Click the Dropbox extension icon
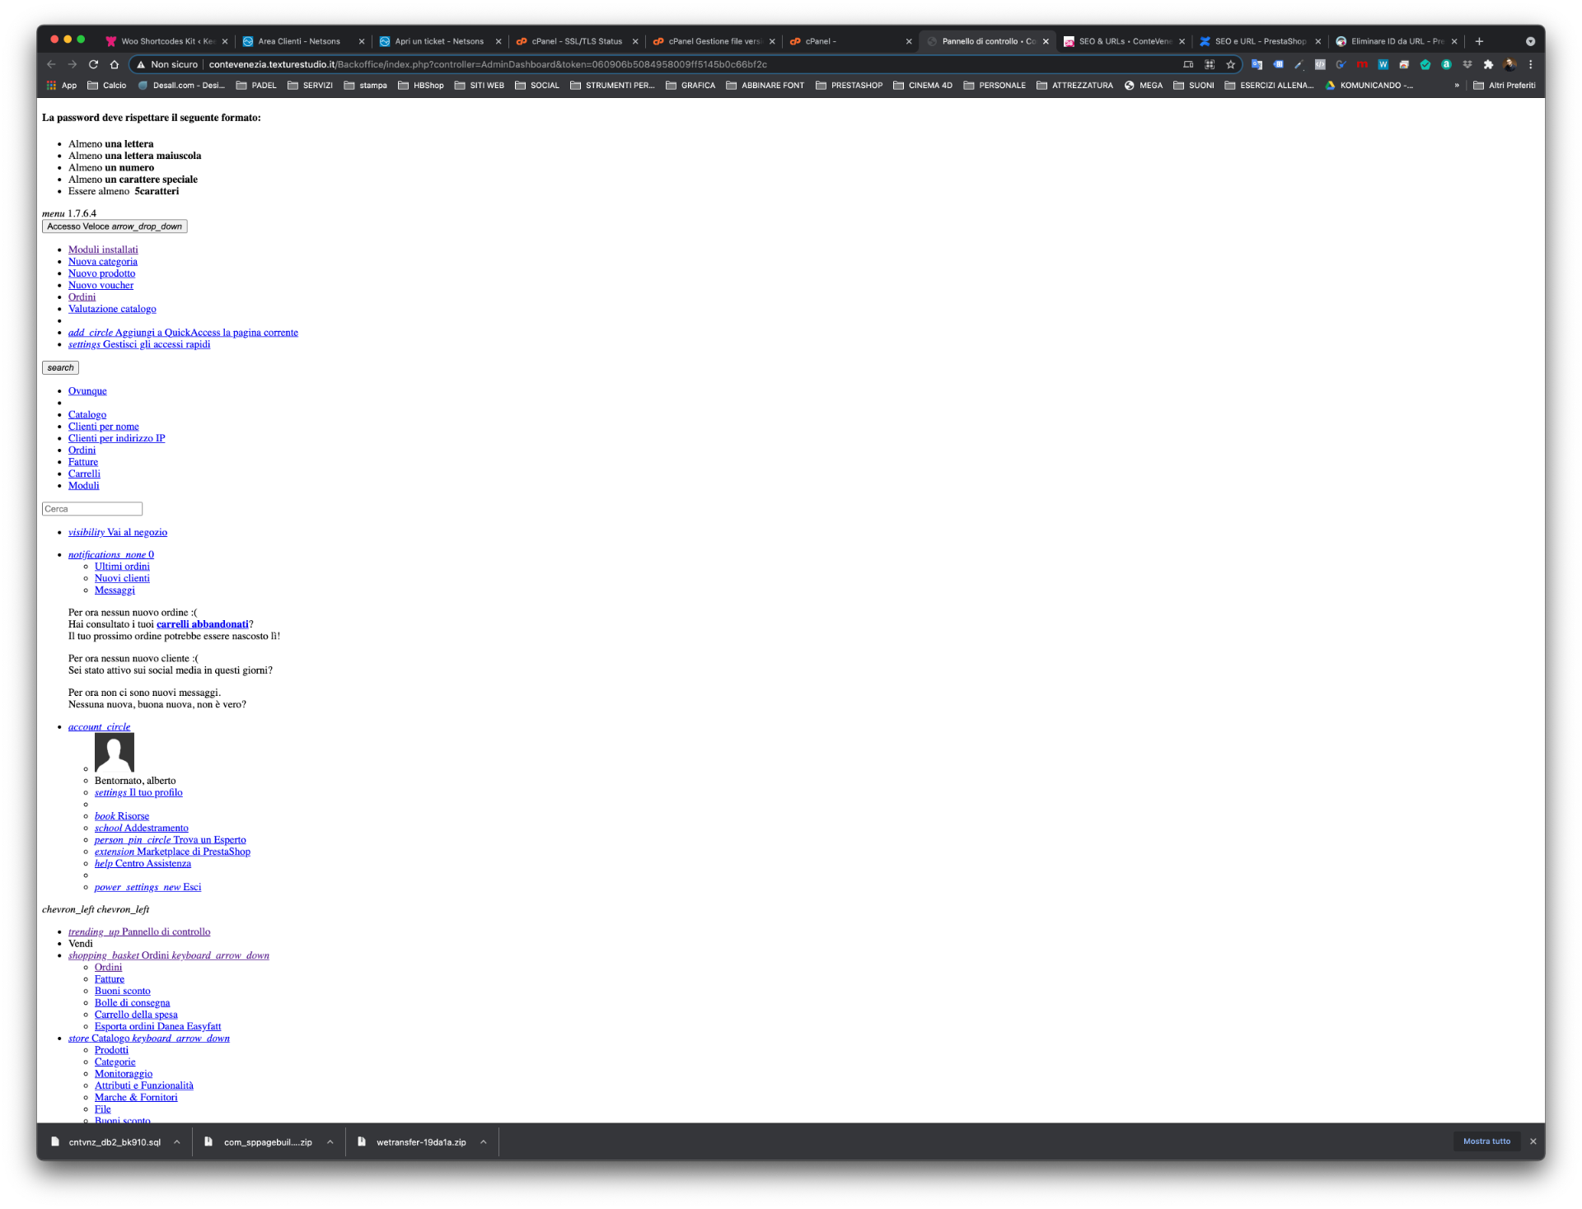 pyautogui.click(x=1467, y=64)
